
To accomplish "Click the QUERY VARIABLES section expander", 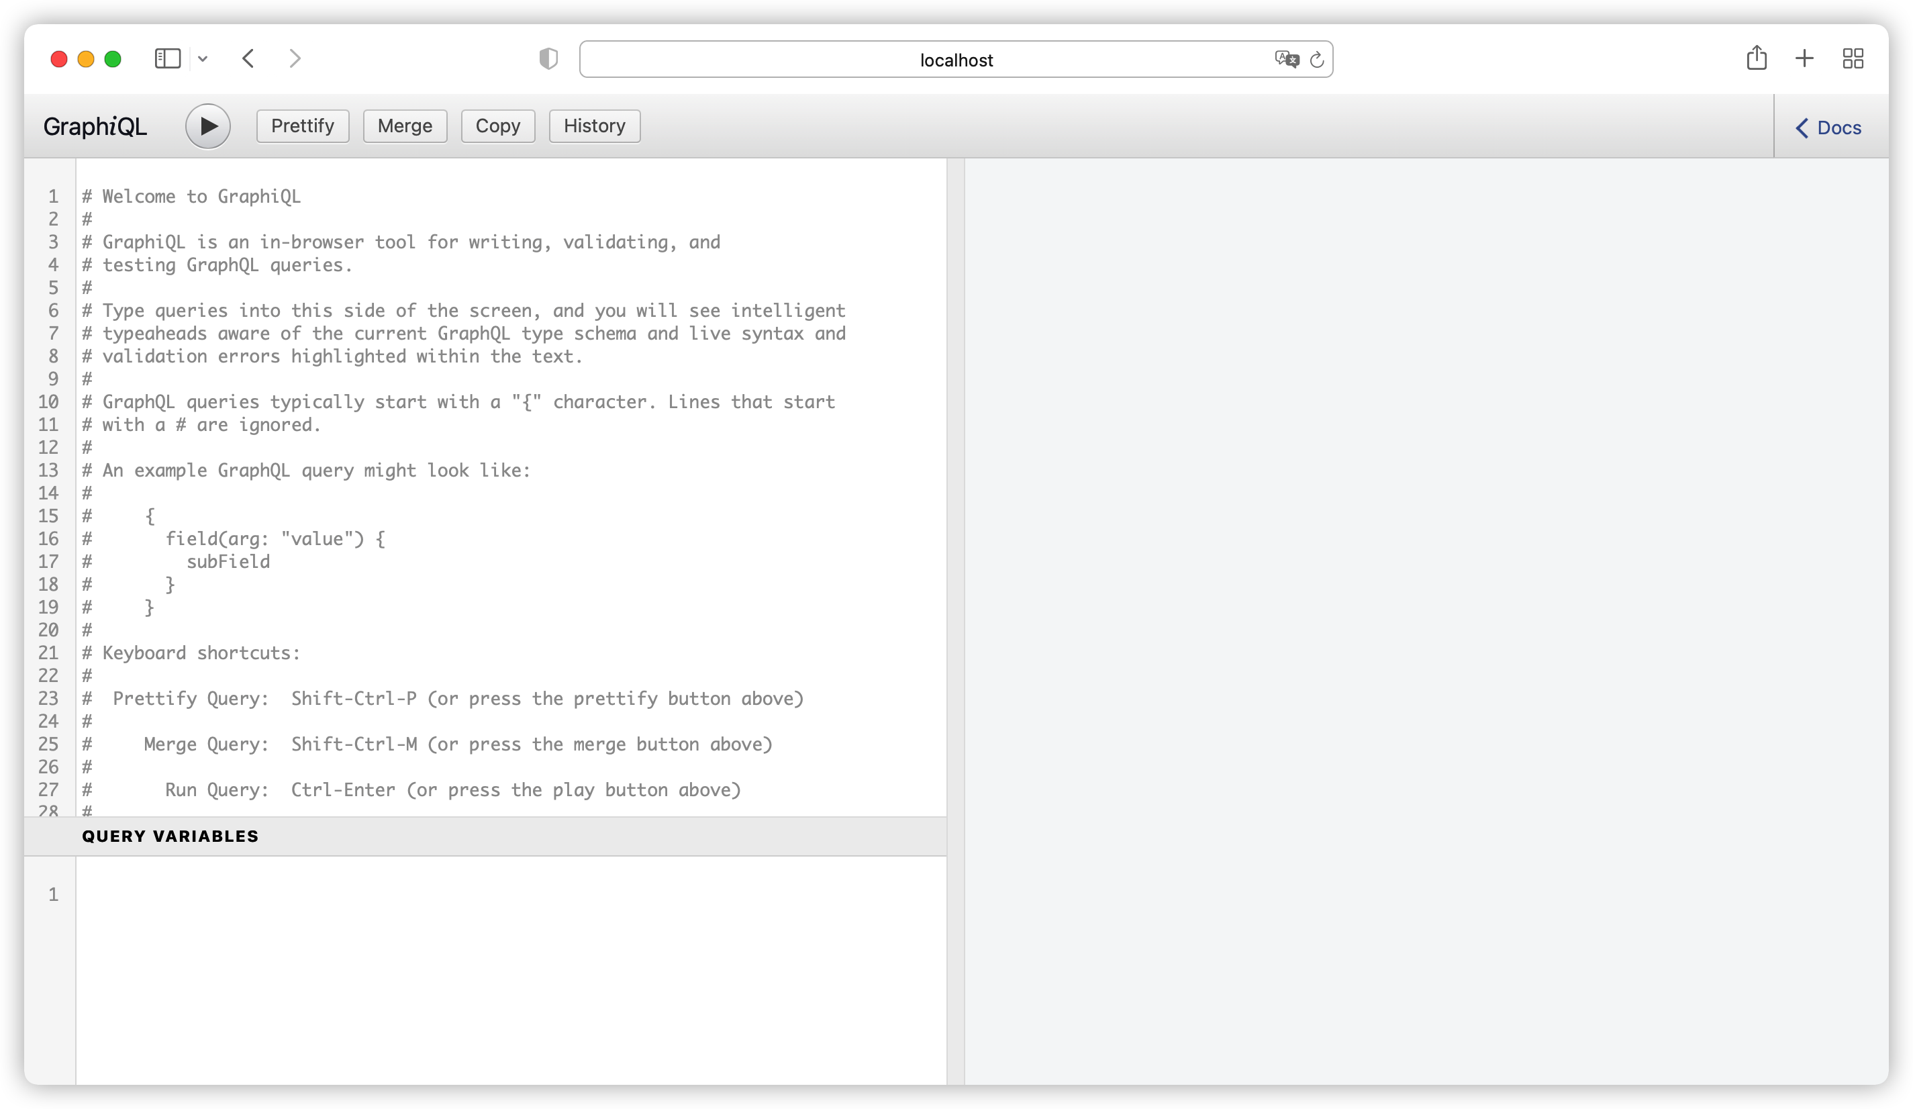I will 170,836.
